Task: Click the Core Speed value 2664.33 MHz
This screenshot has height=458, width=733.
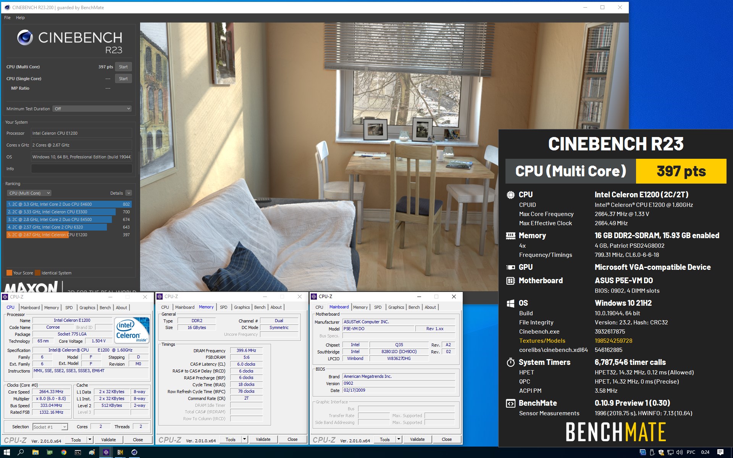Action: click(51, 392)
